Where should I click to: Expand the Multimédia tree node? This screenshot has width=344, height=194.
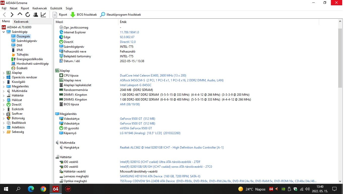point(4,91)
